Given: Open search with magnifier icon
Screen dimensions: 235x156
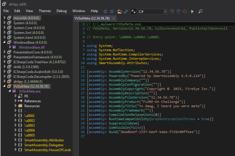Looking at the screenshot, I should tap(200, 11).
